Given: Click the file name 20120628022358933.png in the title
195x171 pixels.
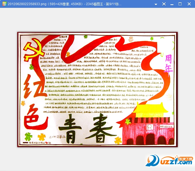Looking at the screenshot, I should tap(27, 4).
